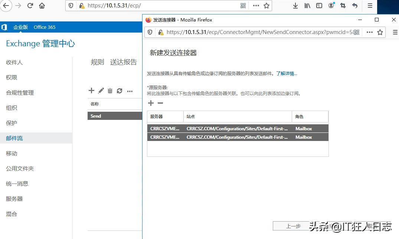Open the Firefox Library icon
399x239 pixels.
[307, 6]
